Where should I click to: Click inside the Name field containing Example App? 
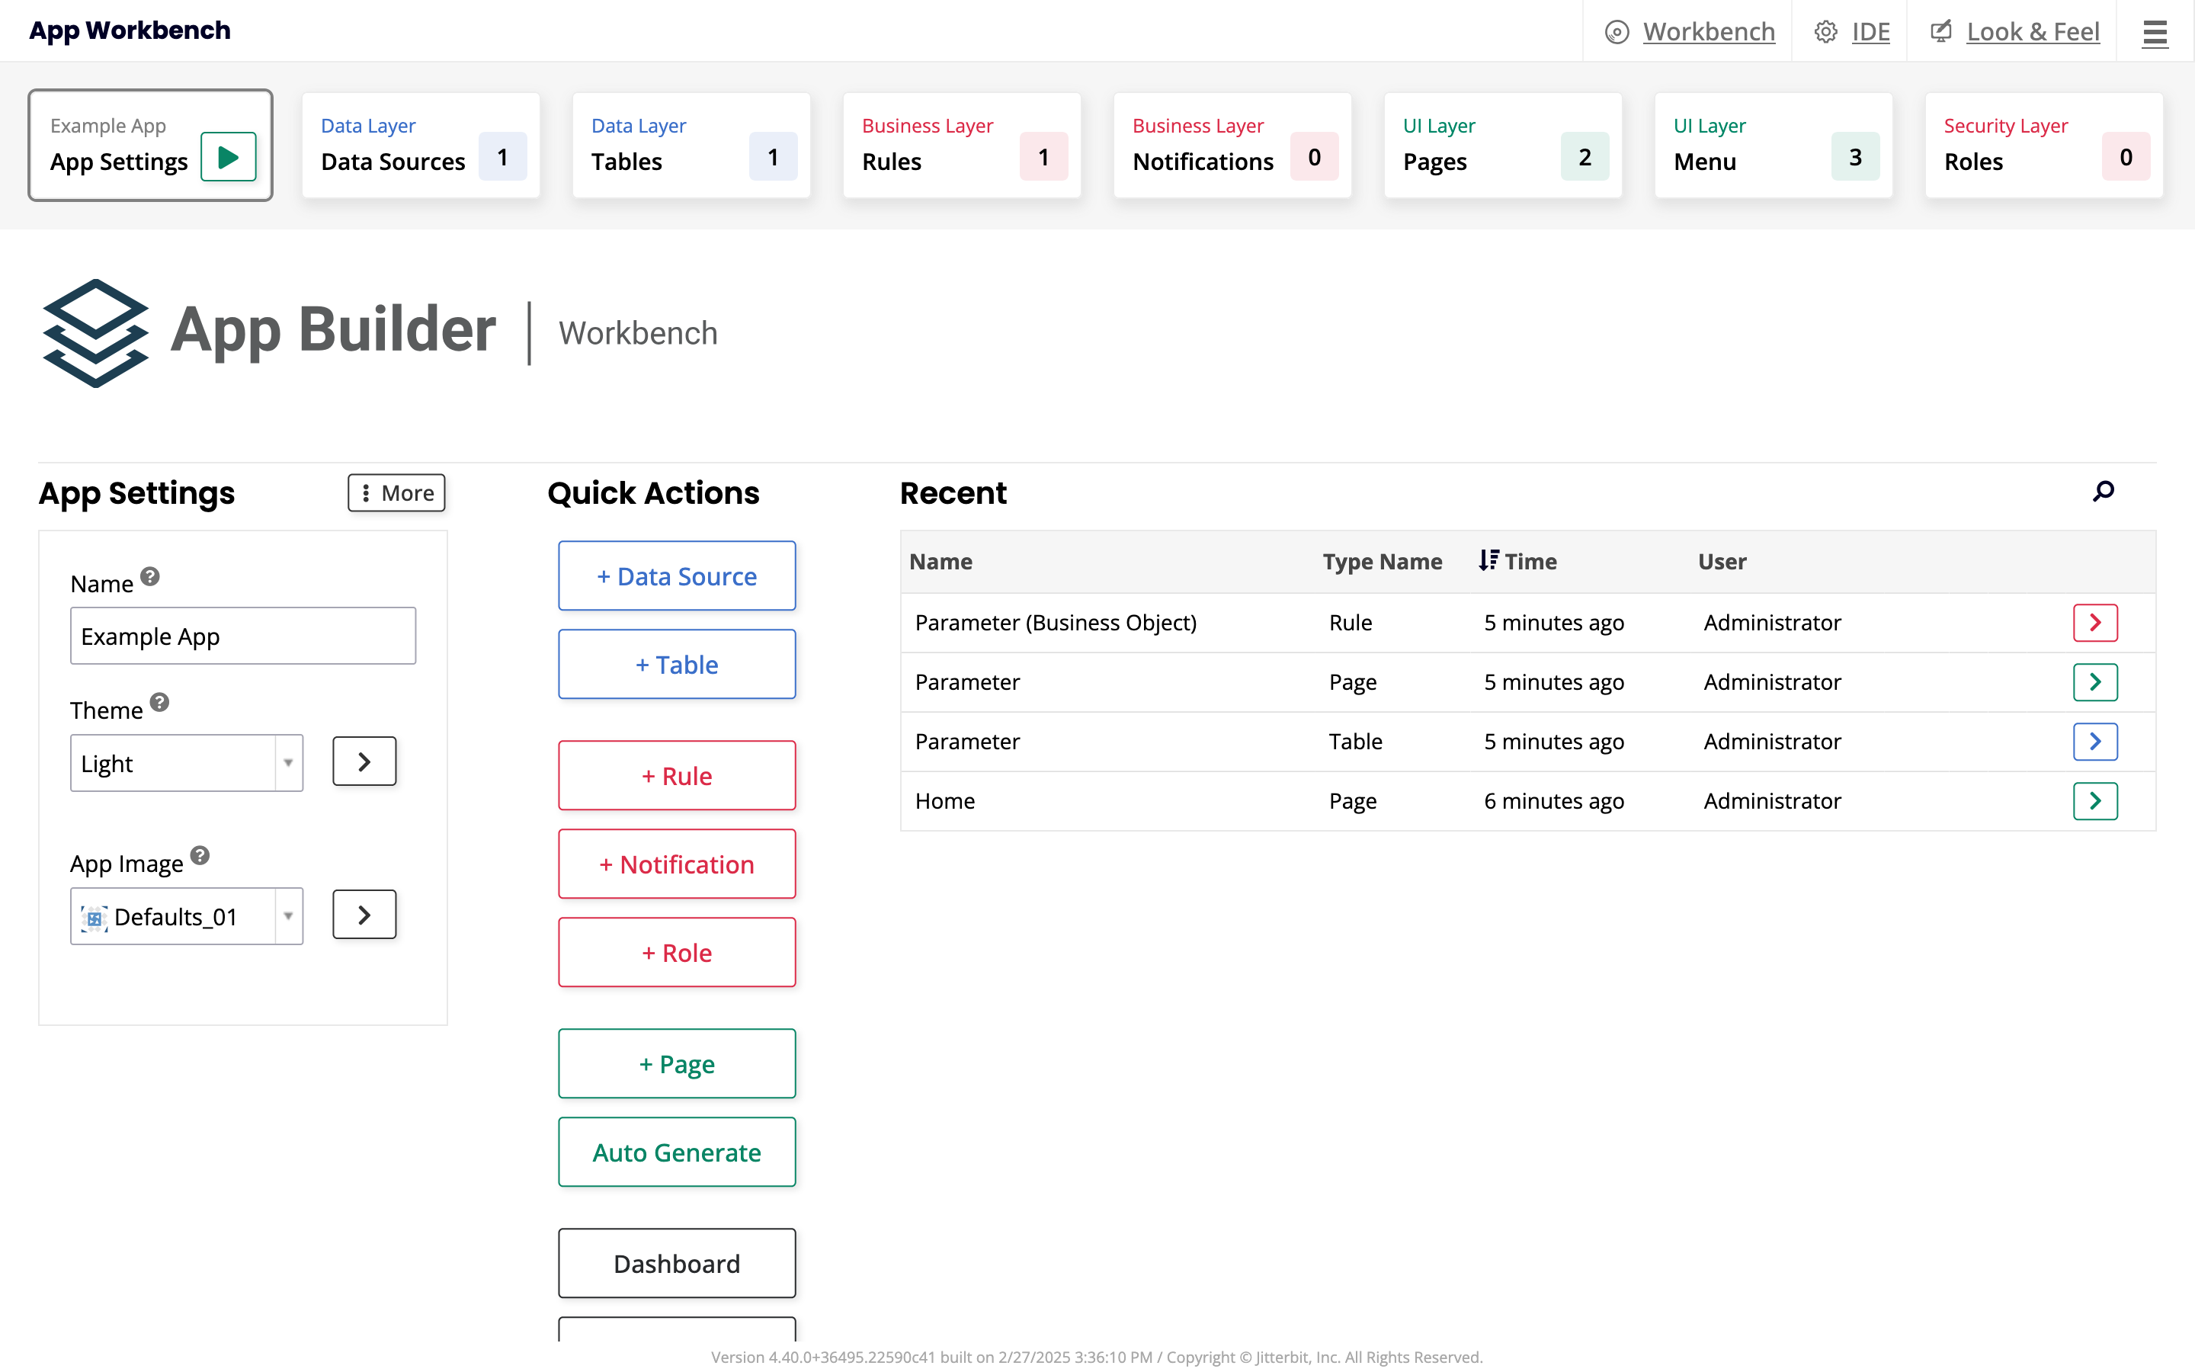pyautogui.click(x=242, y=635)
